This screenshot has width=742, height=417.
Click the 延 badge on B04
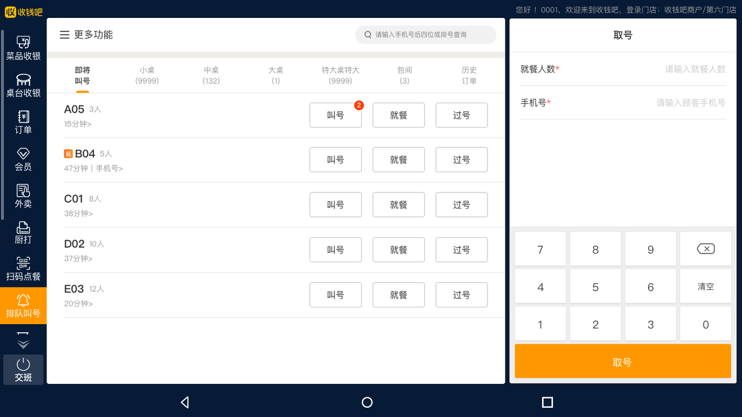coord(68,154)
